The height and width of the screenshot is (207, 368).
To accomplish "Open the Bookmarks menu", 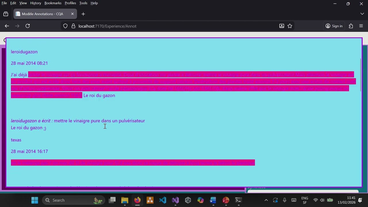I will click(x=53, y=3).
